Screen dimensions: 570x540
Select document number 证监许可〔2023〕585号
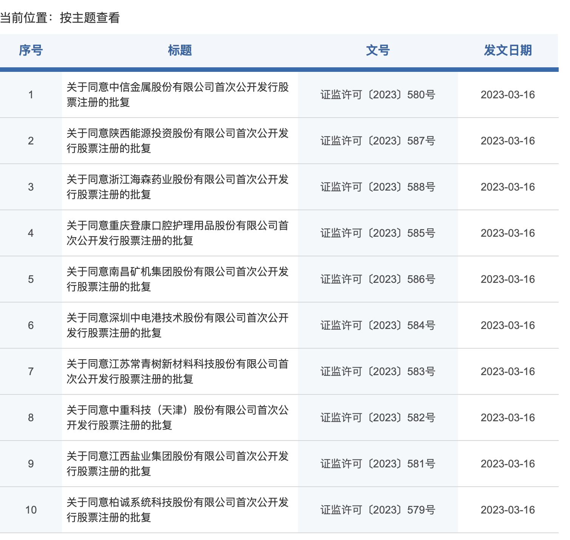378,233
